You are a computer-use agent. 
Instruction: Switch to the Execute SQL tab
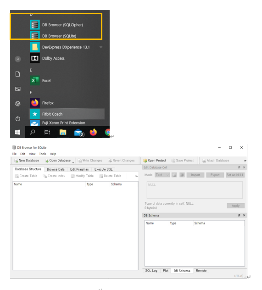click(x=103, y=169)
